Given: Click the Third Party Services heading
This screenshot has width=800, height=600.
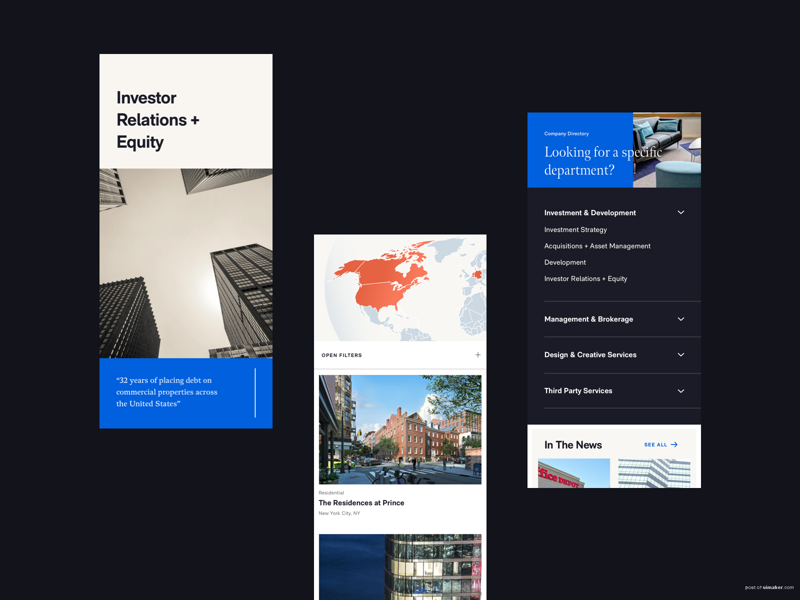Looking at the screenshot, I should pos(578,391).
